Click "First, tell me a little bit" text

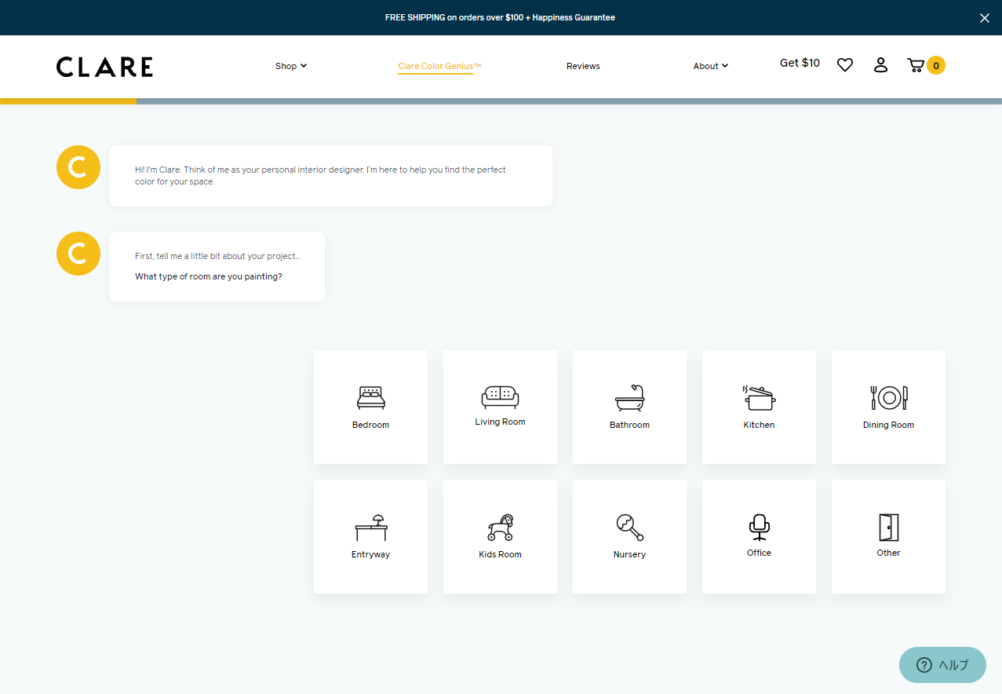pos(217,256)
